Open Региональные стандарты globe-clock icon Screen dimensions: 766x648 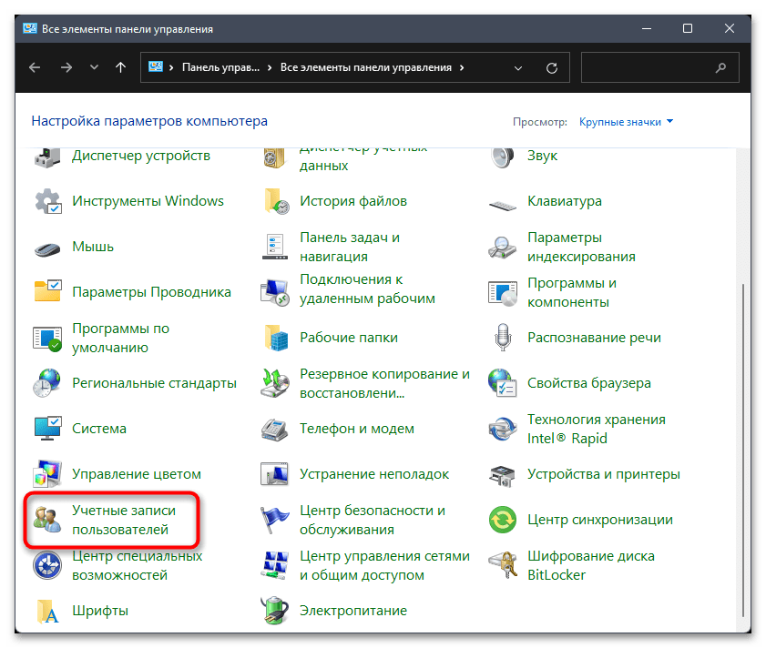47,383
